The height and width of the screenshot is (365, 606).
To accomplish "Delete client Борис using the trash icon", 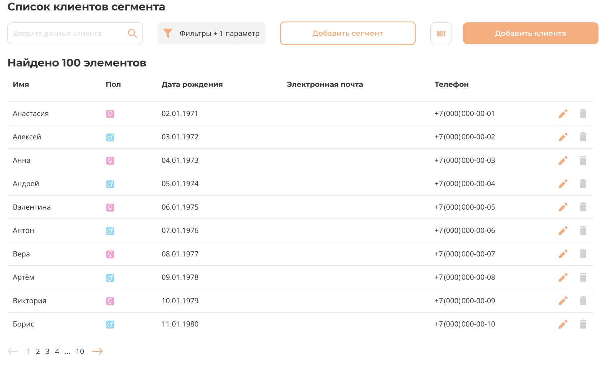I will coord(583,324).
